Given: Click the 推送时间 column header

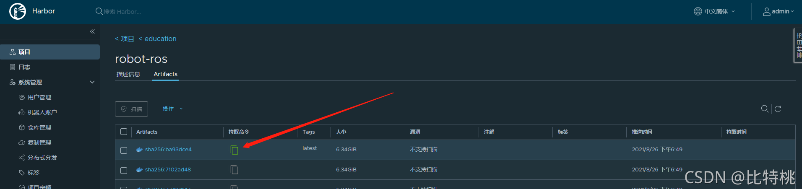Looking at the screenshot, I should pyautogui.click(x=642, y=132).
